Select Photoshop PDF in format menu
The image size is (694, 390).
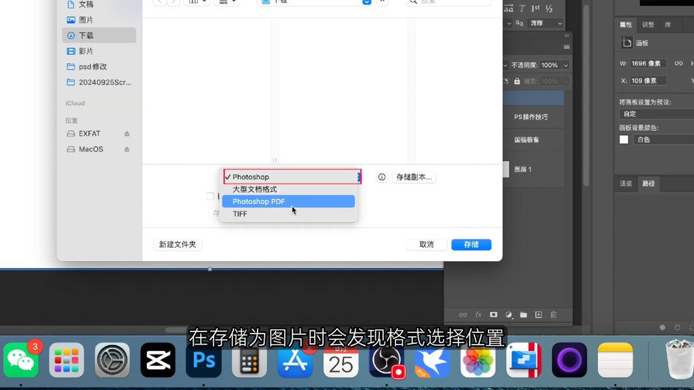(288, 201)
